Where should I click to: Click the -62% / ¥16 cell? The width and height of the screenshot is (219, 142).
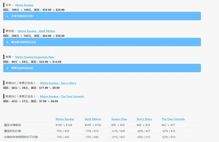click(x=168, y=131)
